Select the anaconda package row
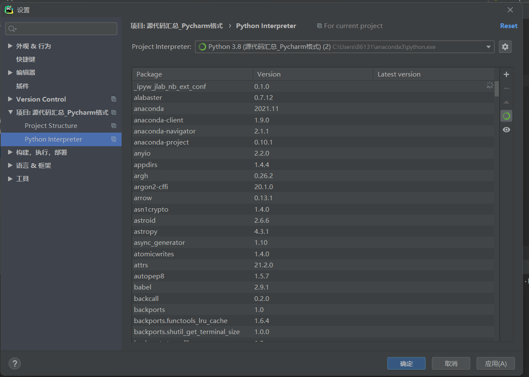The height and width of the screenshot is (377, 529). tap(313, 109)
